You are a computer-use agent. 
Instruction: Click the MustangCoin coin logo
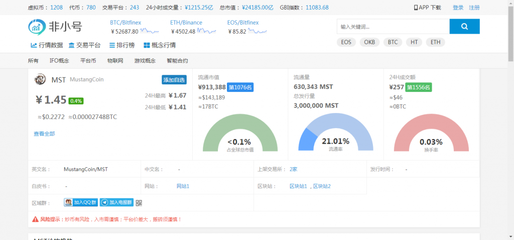point(40,79)
